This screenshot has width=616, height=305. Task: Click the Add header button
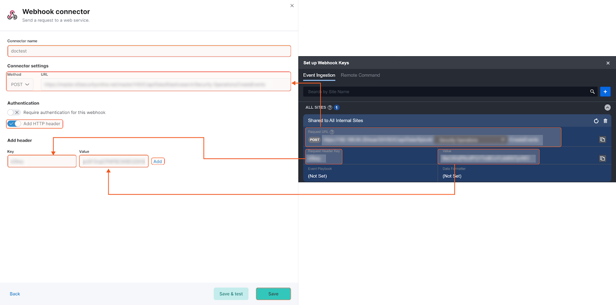coord(158,162)
